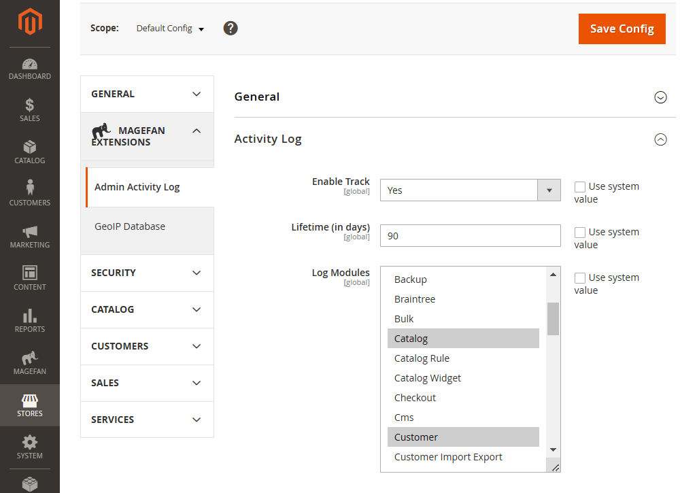Image resolution: width=680 pixels, height=493 pixels.
Task: Open the Content layout icon menu
Action: tap(30, 278)
